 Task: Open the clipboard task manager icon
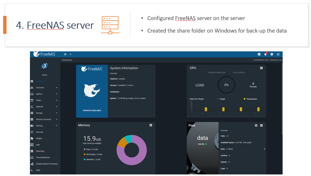point(259,54)
